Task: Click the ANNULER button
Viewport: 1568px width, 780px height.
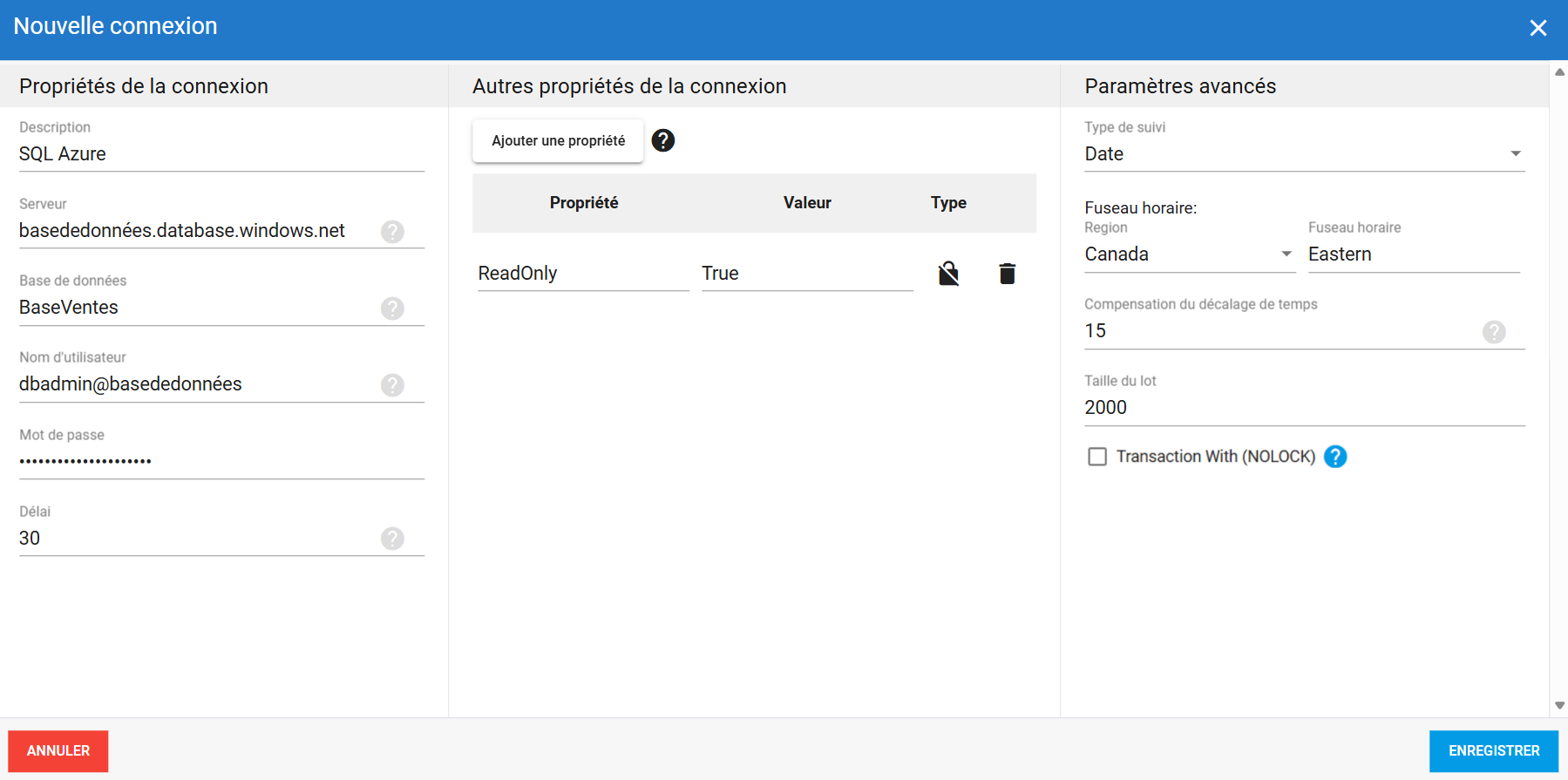Action: (x=58, y=751)
